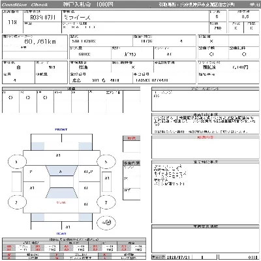Select the 'A' mark on the windshield
The image size is (261, 261).
pyautogui.click(x=61, y=172)
